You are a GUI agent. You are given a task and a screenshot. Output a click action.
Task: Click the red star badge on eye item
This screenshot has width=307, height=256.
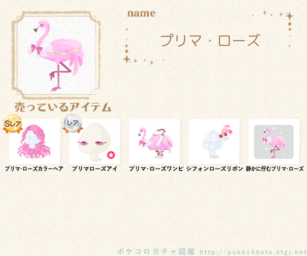point(111,155)
